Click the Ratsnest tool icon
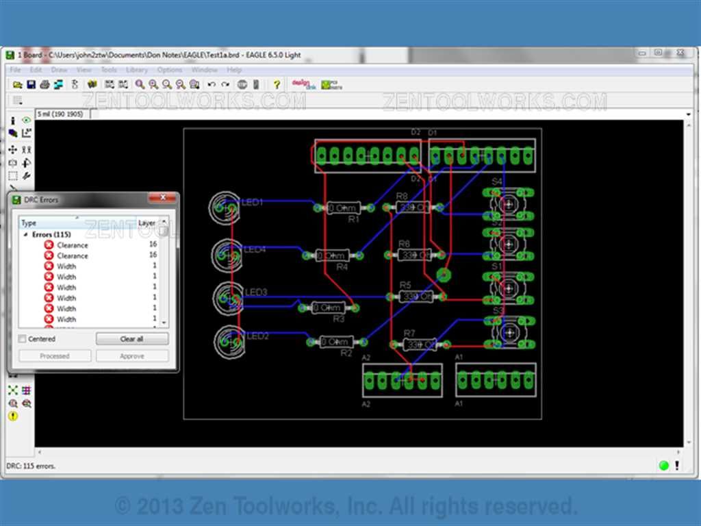This screenshot has width=701, height=526. (13, 390)
